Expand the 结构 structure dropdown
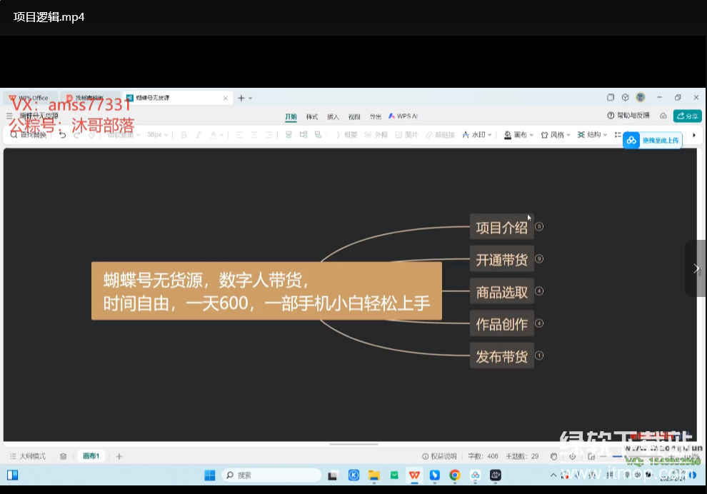707x494 pixels. [x=592, y=135]
